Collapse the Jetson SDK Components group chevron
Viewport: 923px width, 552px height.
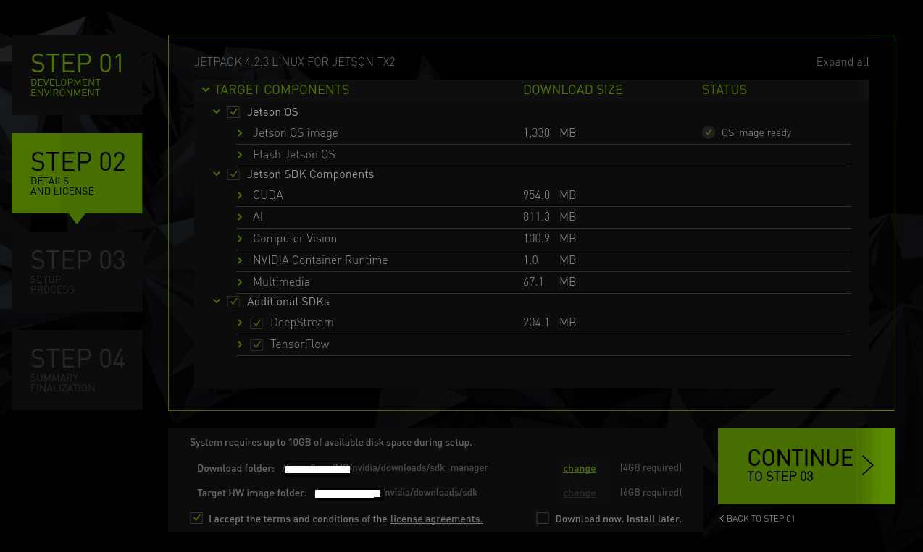[x=217, y=174]
